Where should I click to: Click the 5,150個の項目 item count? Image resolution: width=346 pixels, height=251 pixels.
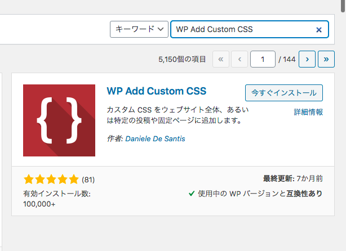(183, 59)
